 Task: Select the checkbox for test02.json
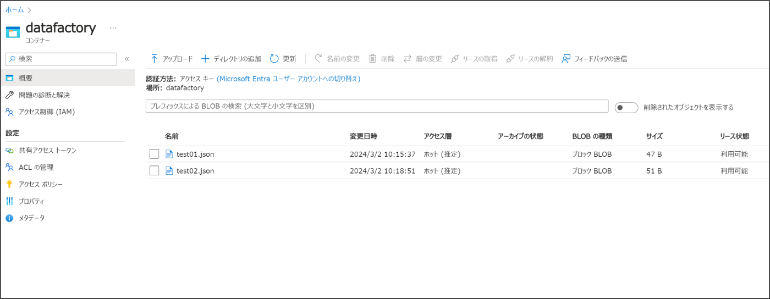point(154,171)
